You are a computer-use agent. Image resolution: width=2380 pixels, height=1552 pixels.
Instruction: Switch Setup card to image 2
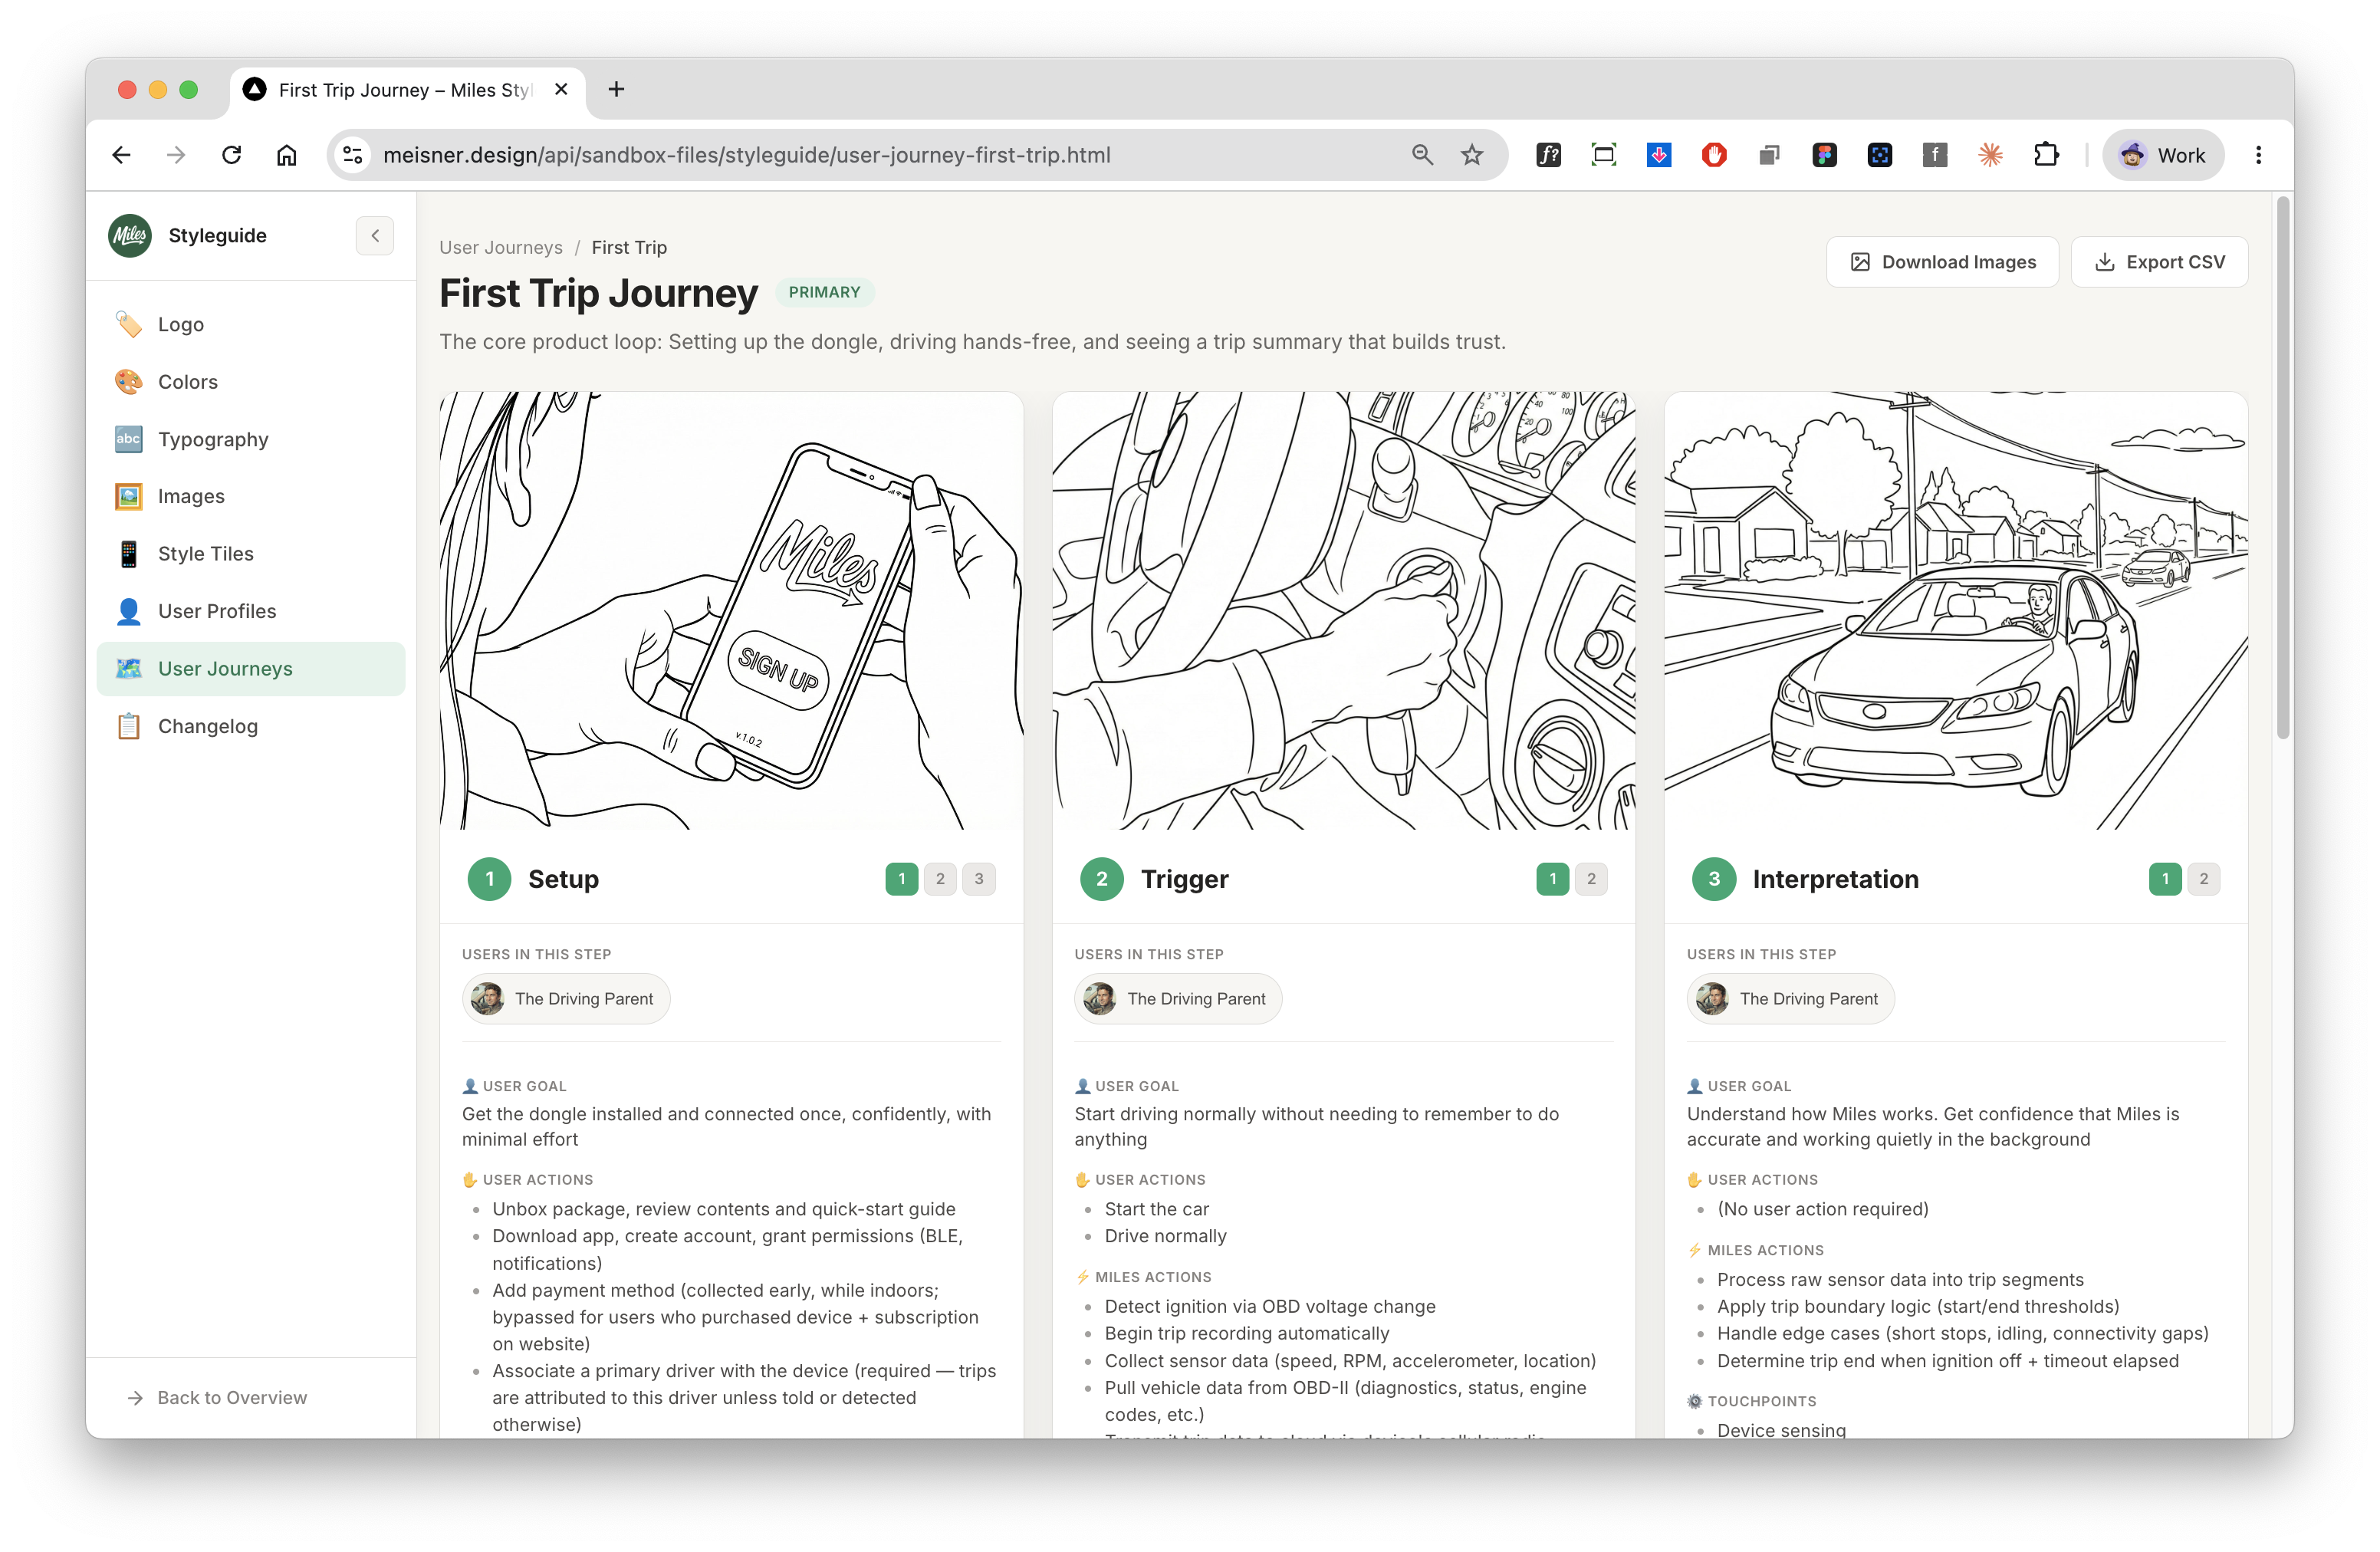point(940,879)
